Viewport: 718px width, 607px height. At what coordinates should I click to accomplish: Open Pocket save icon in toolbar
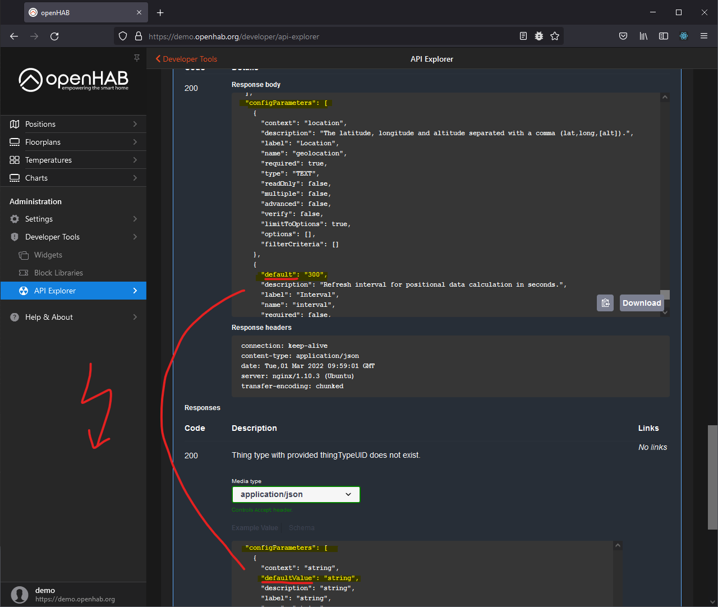(623, 36)
